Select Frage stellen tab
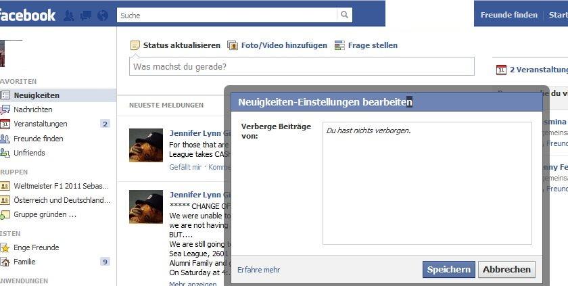Viewport: 568px width, 286px height. 373,45
